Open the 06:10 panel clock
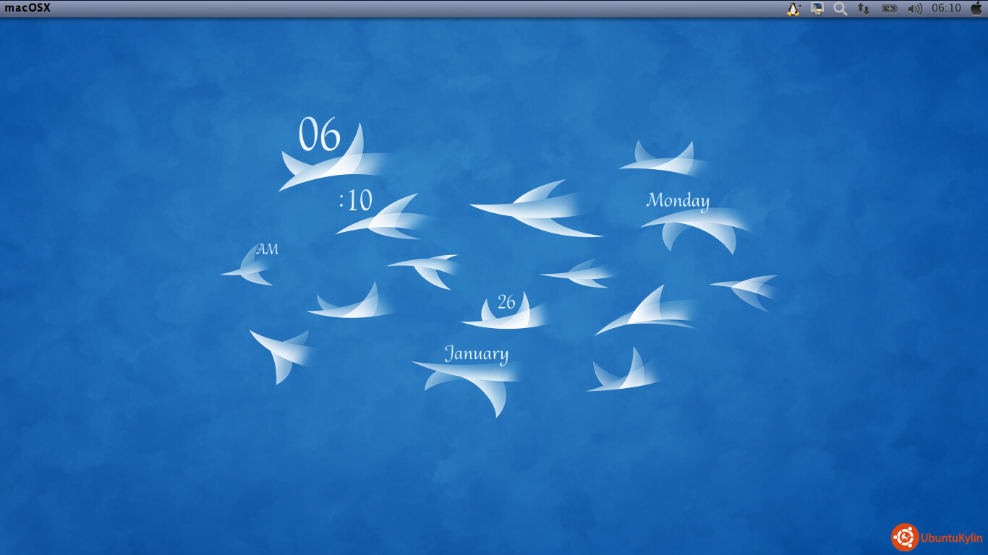This screenshot has width=988, height=555. 946,8
